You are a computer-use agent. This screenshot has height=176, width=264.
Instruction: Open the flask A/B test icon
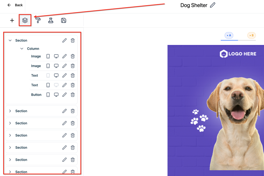(x=51, y=20)
